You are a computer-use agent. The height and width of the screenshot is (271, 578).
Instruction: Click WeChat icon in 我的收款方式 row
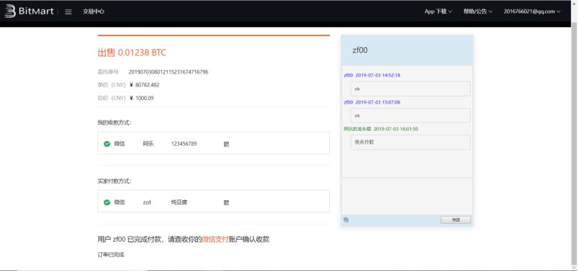point(107,144)
